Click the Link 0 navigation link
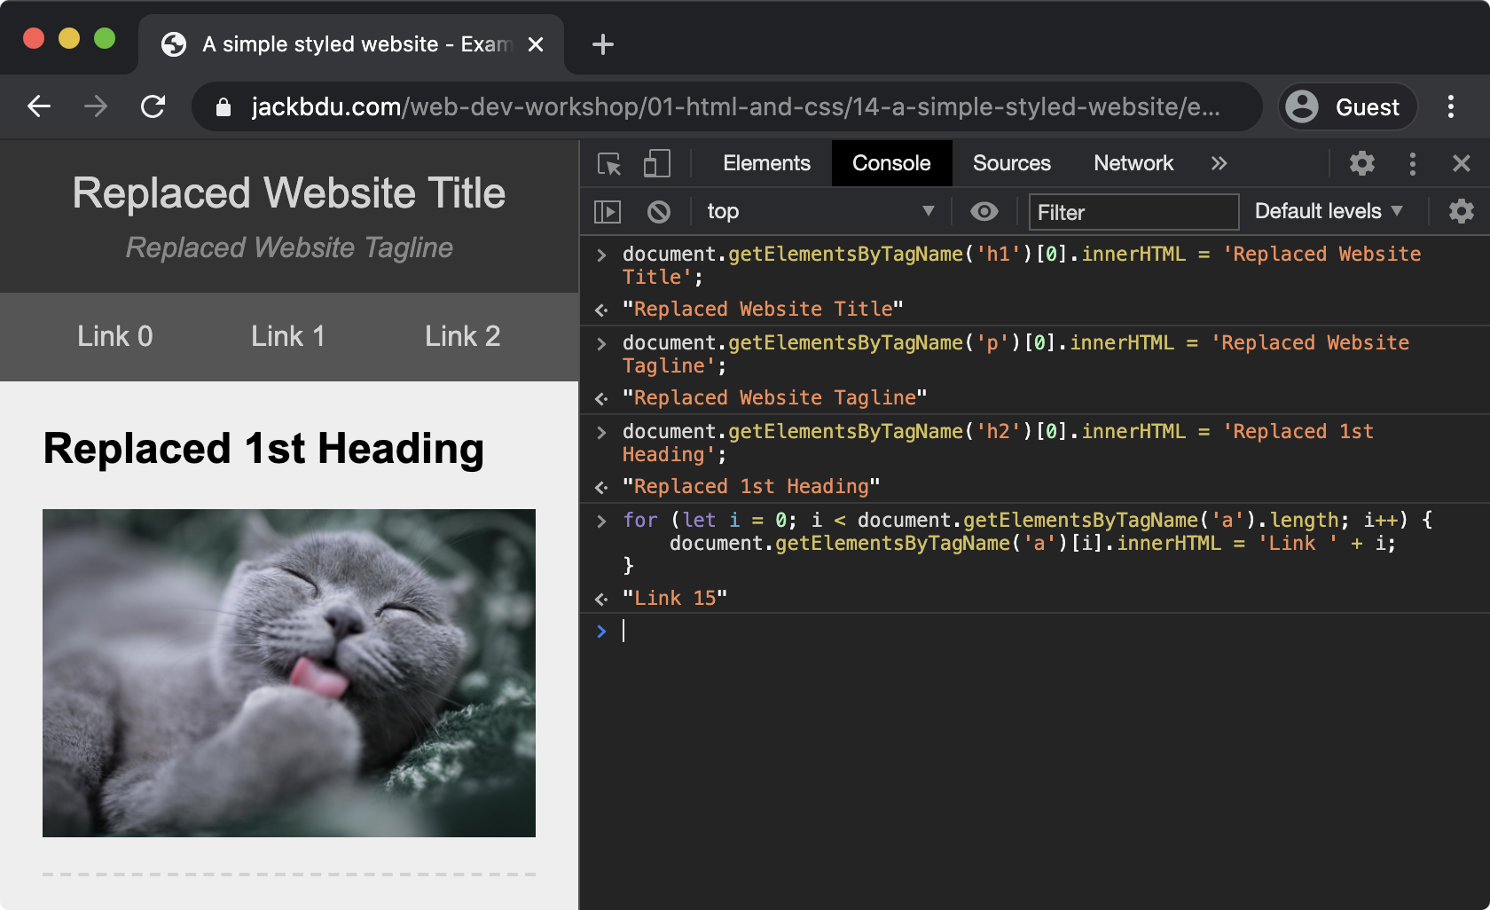Screen dimensions: 1490x910 (x=115, y=336)
